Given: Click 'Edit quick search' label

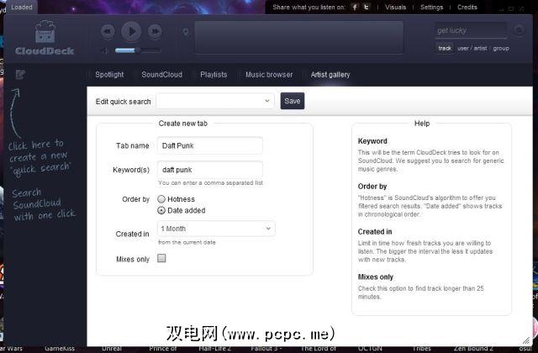Looking at the screenshot, I should click(x=124, y=102).
